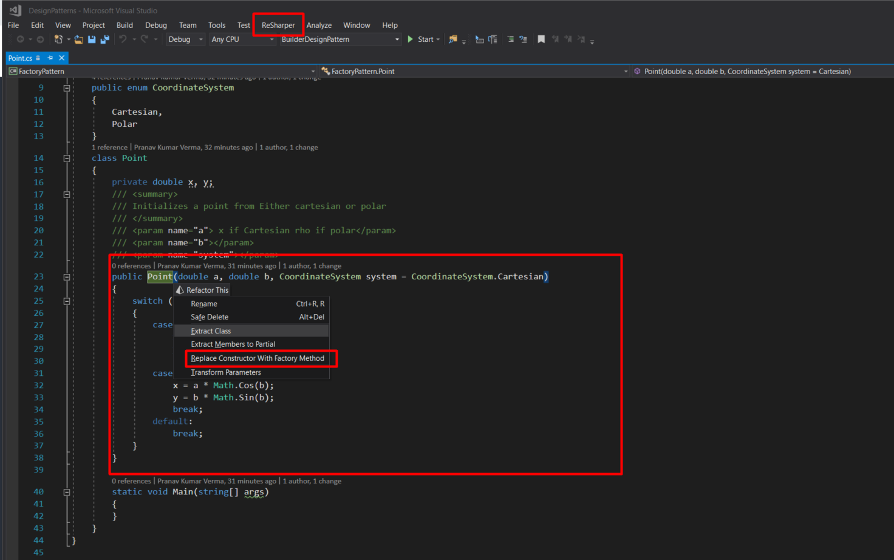Collapse the Point constructor body
This screenshot has width=894, height=560.
point(67,277)
